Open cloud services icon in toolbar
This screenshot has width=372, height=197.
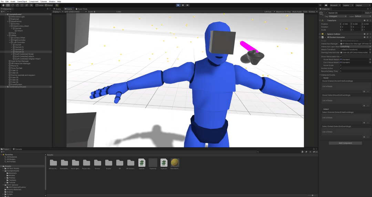[326, 5]
